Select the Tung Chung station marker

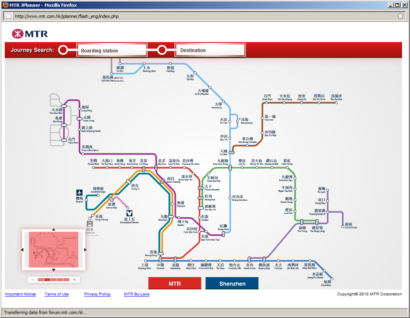click(x=93, y=216)
